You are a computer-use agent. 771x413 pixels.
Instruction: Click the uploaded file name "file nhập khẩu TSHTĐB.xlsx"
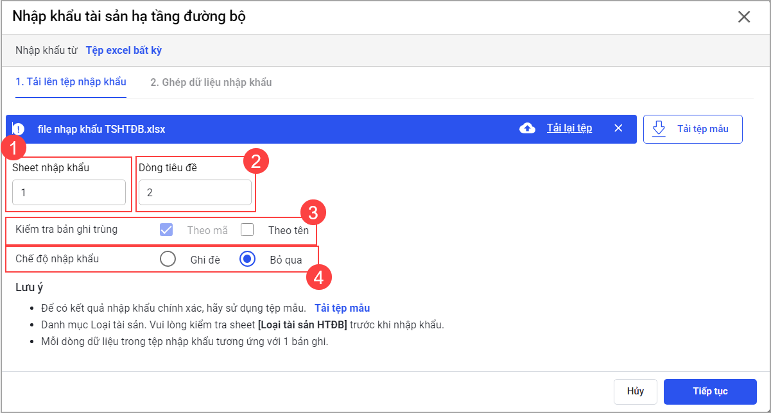pyautogui.click(x=101, y=129)
